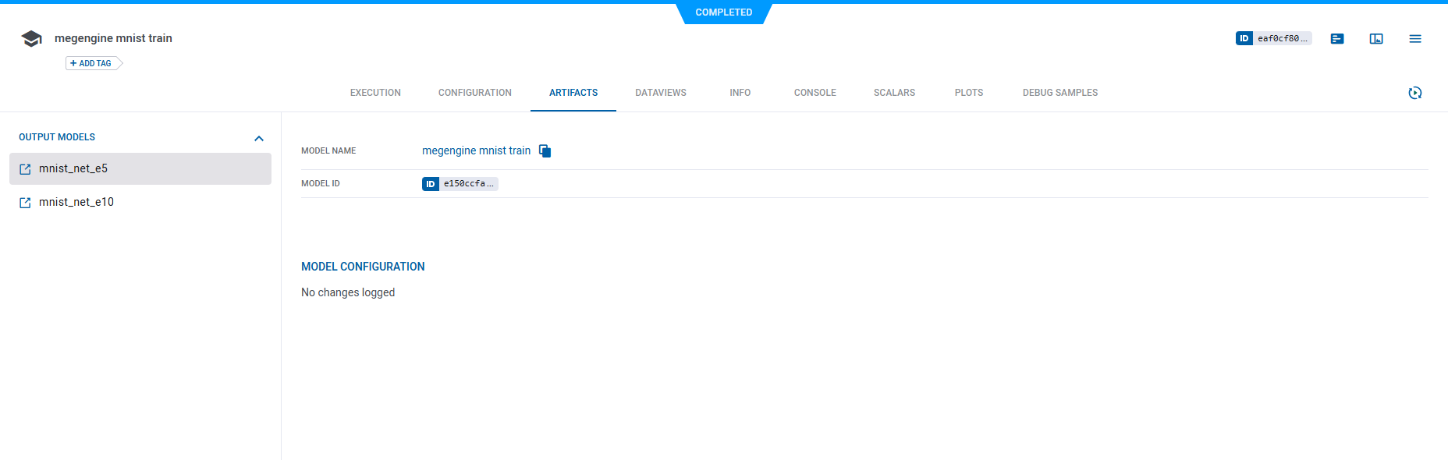The height and width of the screenshot is (460, 1448).
Task: Click the graduation cap experiment icon
Action: 31,39
